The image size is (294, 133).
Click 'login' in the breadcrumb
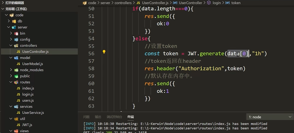(216, 3)
